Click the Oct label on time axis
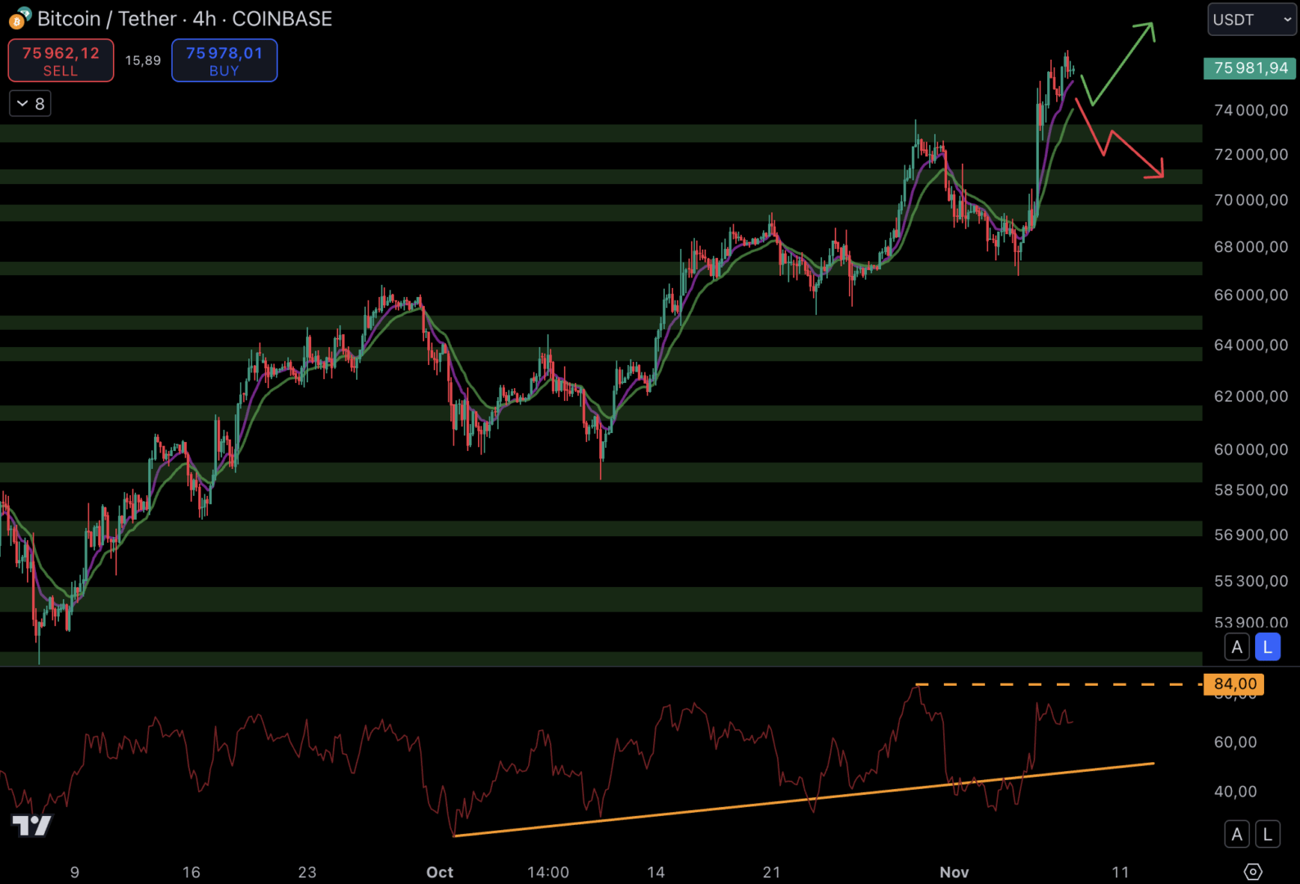1300x884 pixels. (440, 872)
